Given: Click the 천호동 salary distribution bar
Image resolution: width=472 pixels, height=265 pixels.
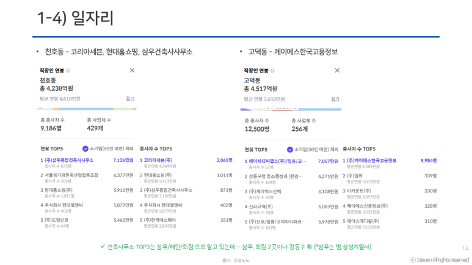Looking at the screenshot, I should pyautogui.click(x=86, y=109).
